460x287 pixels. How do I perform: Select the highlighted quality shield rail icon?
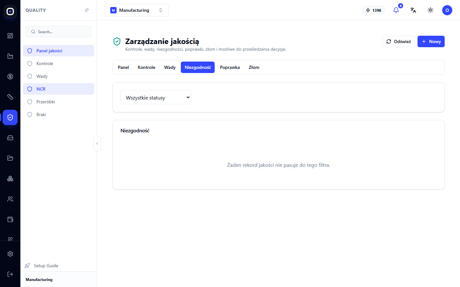point(10,117)
